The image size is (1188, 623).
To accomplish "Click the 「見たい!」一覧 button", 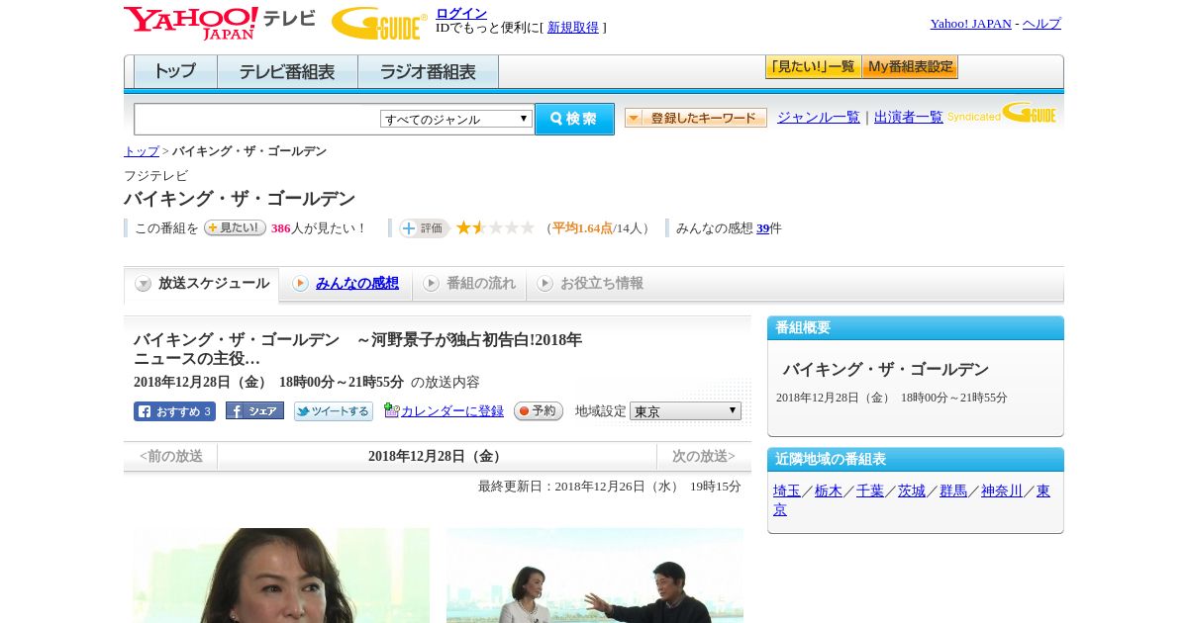I will pyautogui.click(x=813, y=67).
